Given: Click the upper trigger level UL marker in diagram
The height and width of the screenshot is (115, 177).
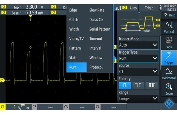Looking at the screenshot, I should 158,20.
